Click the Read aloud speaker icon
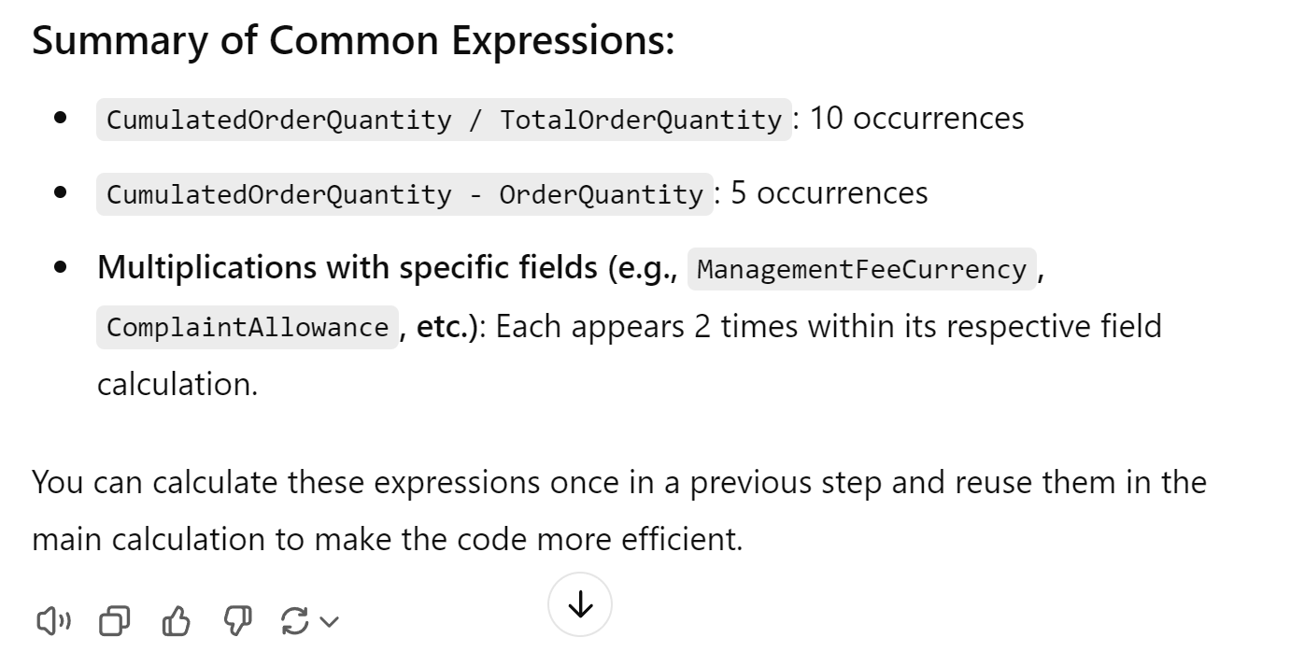Viewport: 1290px width, 666px height. pos(53,621)
